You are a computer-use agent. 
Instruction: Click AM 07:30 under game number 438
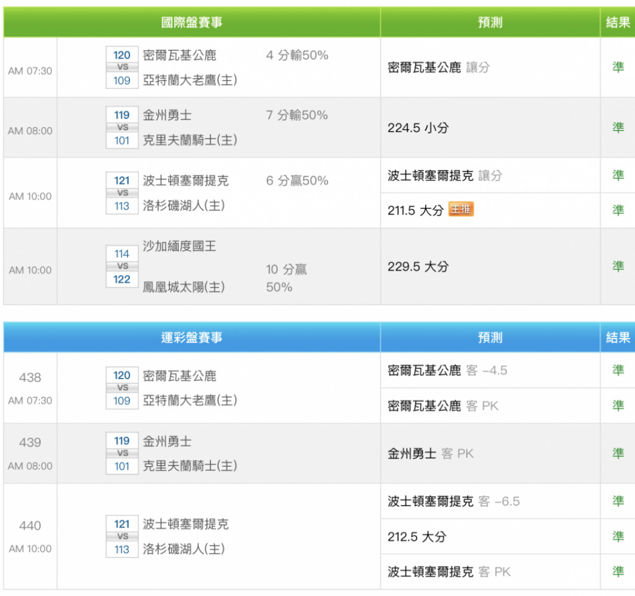pyautogui.click(x=30, y=401)
